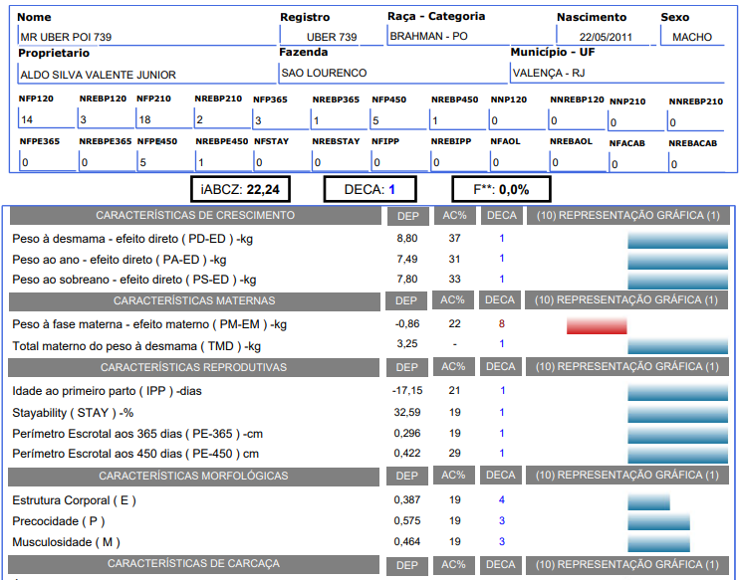Click the Raça - Categoria field BRAHMAN - PO
The image size is (740, 580).
click(x=466, y=36)
